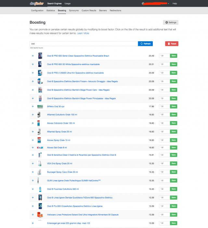Image resolution: width=208 pixels, height=228 pixels.
Task: Click the '230 results found' text
Action: 36,48
